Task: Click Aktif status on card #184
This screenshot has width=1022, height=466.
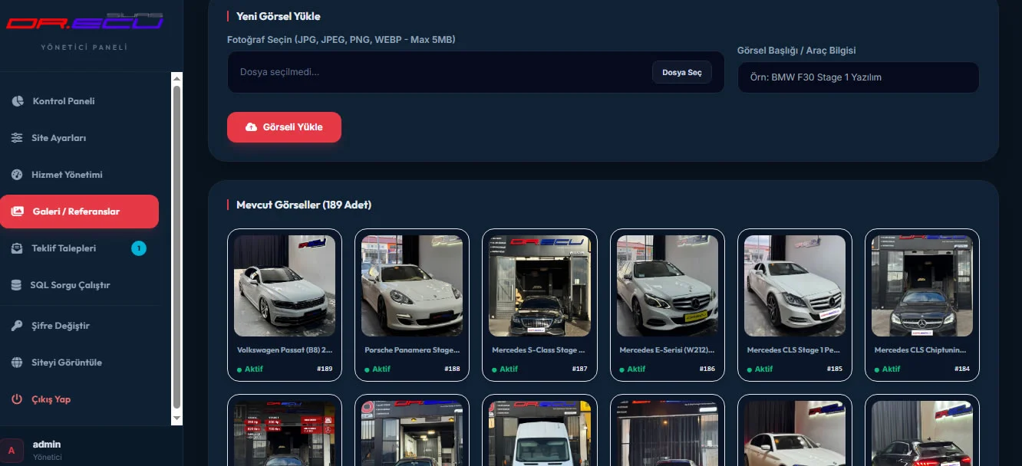Action: [x=887, y=369]
